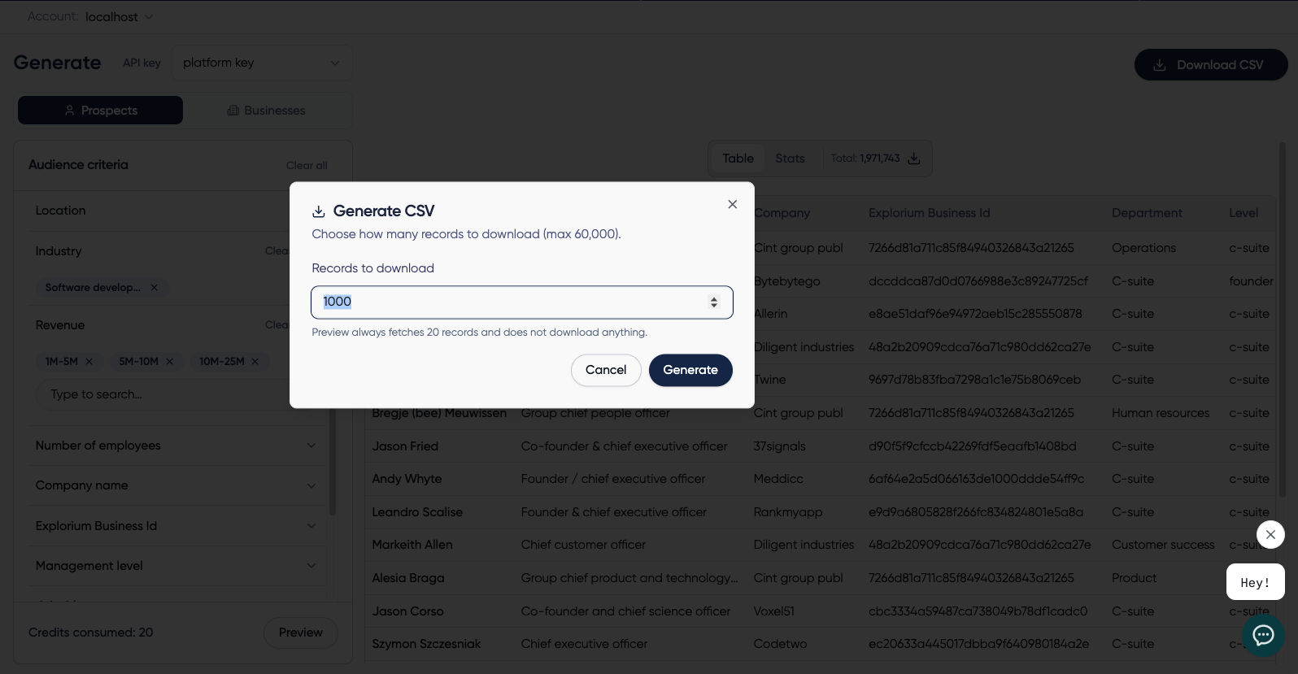Expand Explorium Business Id filter
Viewport: 1298px width, 674px height.
point(176,526)
